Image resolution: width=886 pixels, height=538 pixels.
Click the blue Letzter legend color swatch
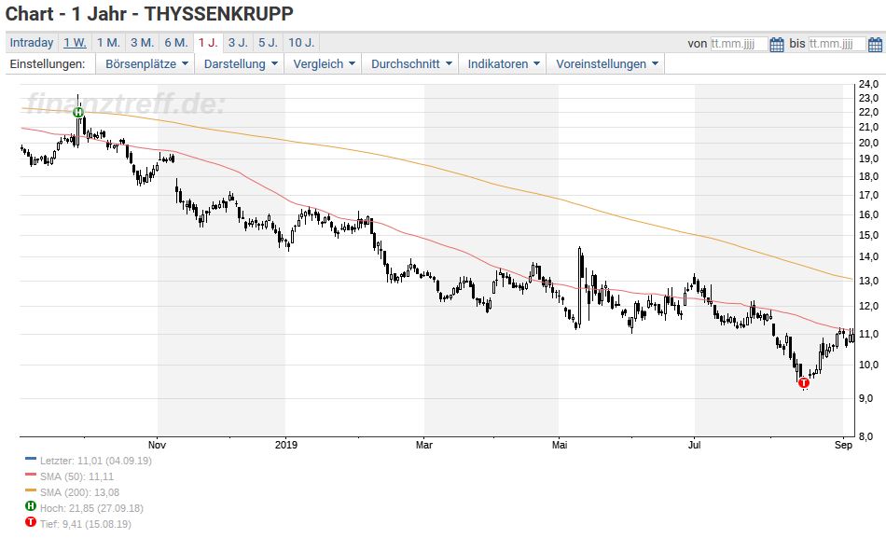(x=31, y=459)
